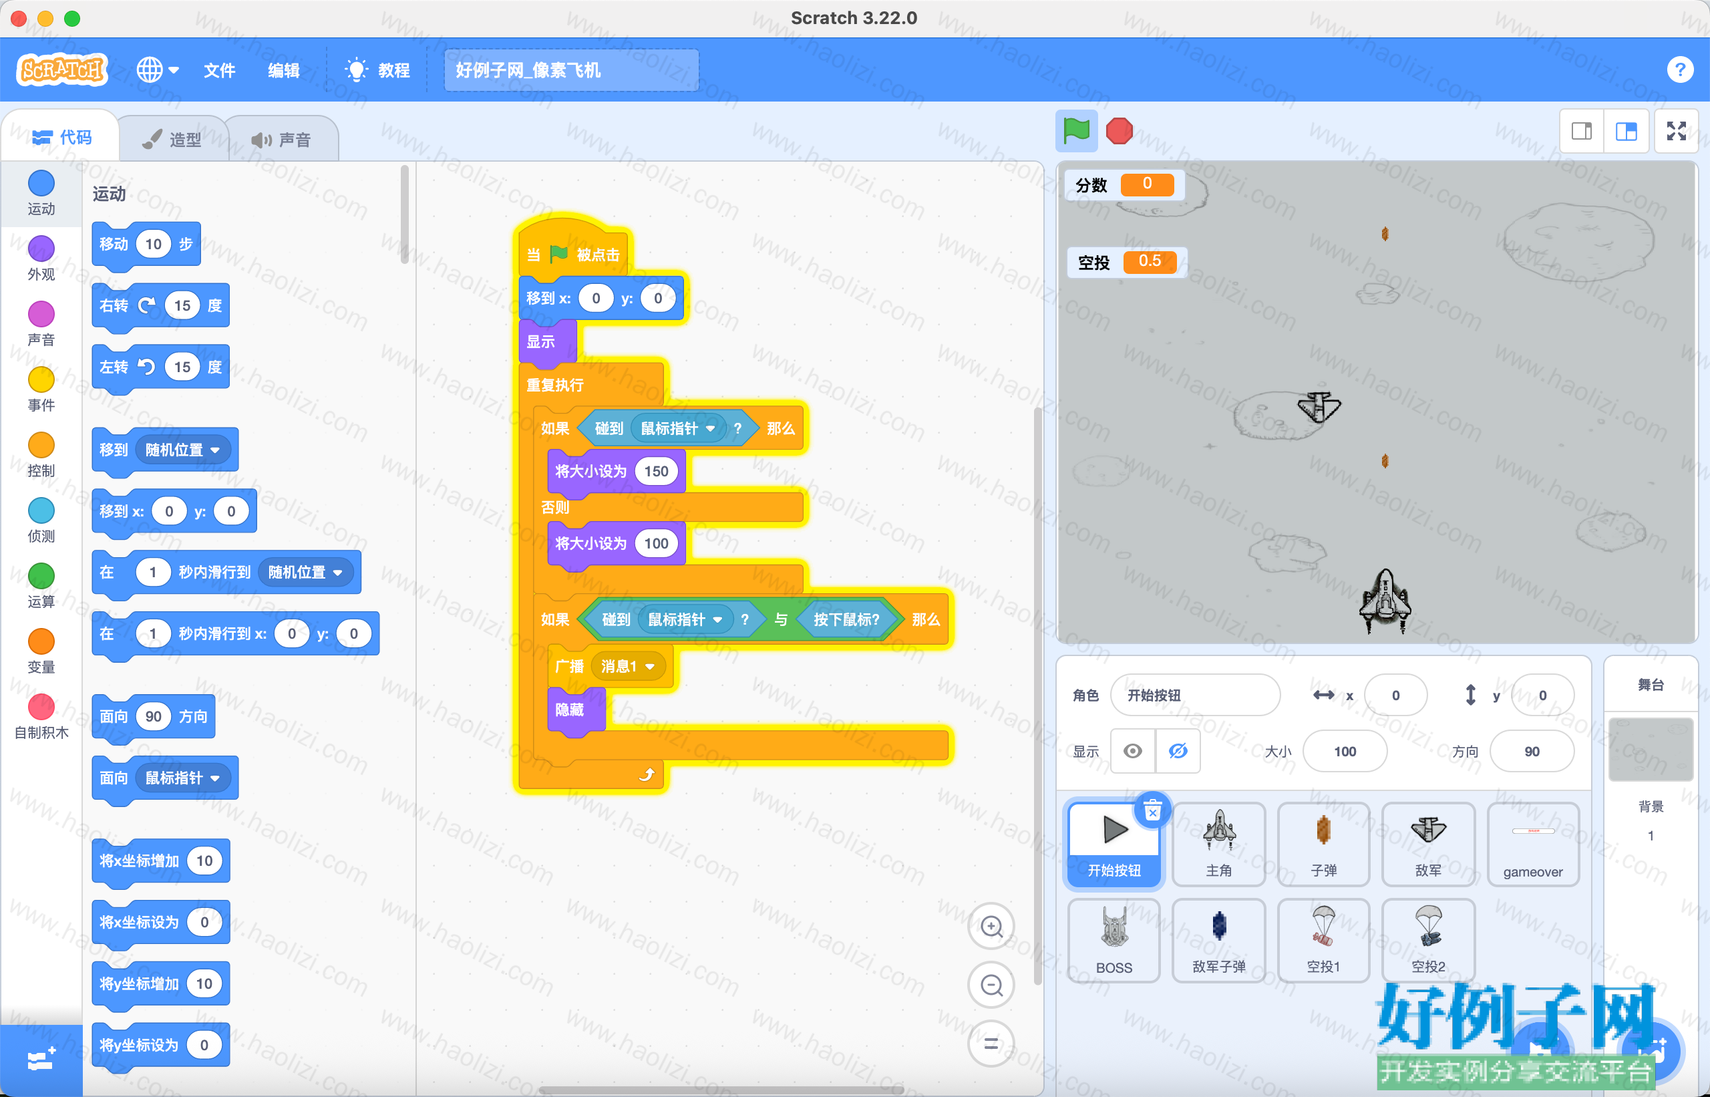Click the 隐藏 block in script
This screenshot has height=1097, width=1710.
[576, 710]
